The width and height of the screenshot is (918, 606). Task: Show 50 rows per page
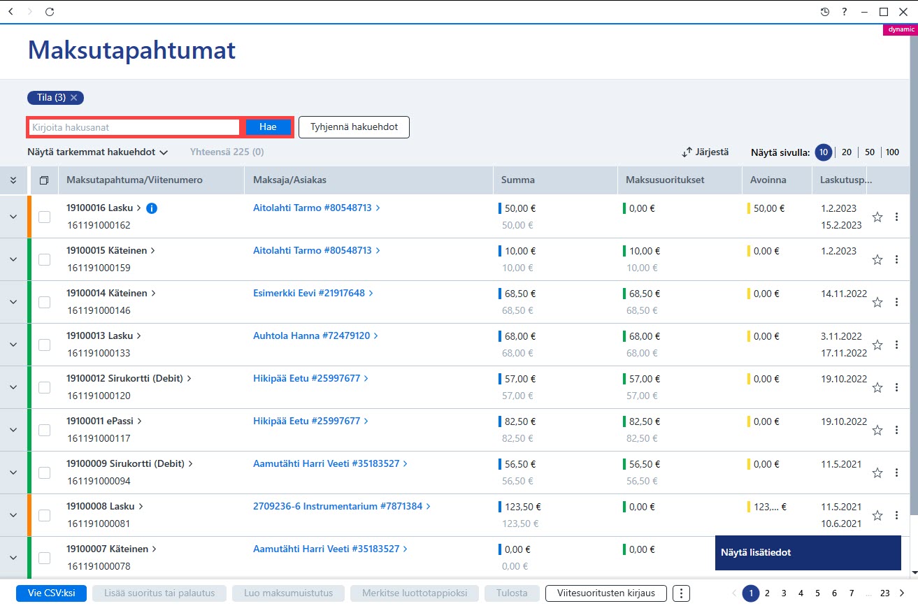869,152
